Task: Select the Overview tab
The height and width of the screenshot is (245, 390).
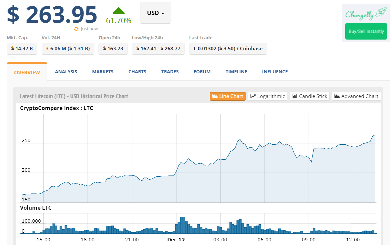Action: pos(27,72)
